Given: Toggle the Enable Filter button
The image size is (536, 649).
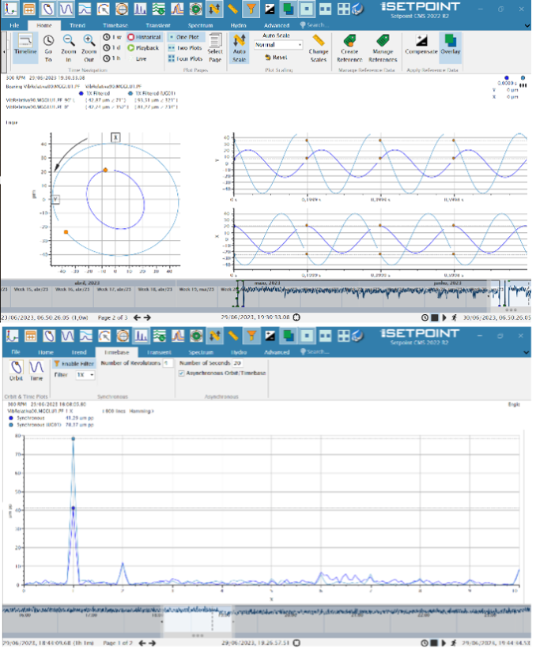Looking at the screenshot, I should point(74,364).
